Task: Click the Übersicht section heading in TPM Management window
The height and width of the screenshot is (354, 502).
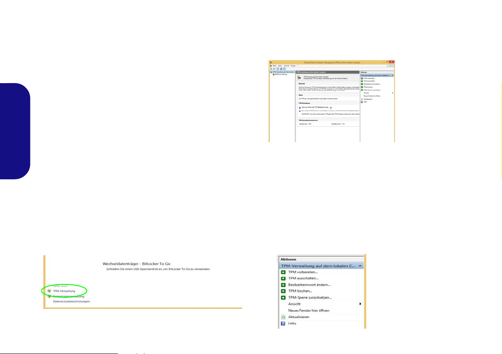Action: [302, 84]
